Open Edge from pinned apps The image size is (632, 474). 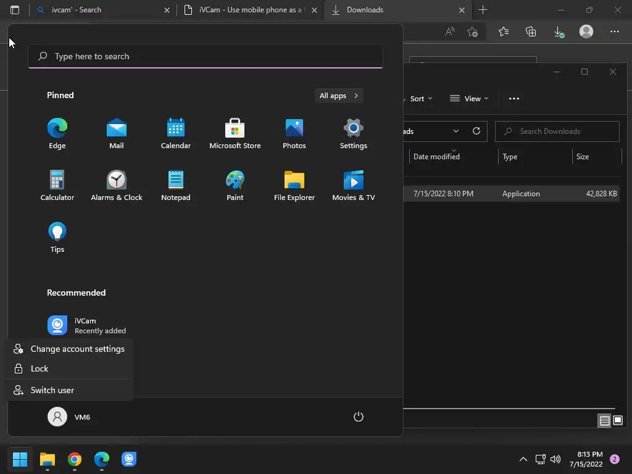click(57, 134)
